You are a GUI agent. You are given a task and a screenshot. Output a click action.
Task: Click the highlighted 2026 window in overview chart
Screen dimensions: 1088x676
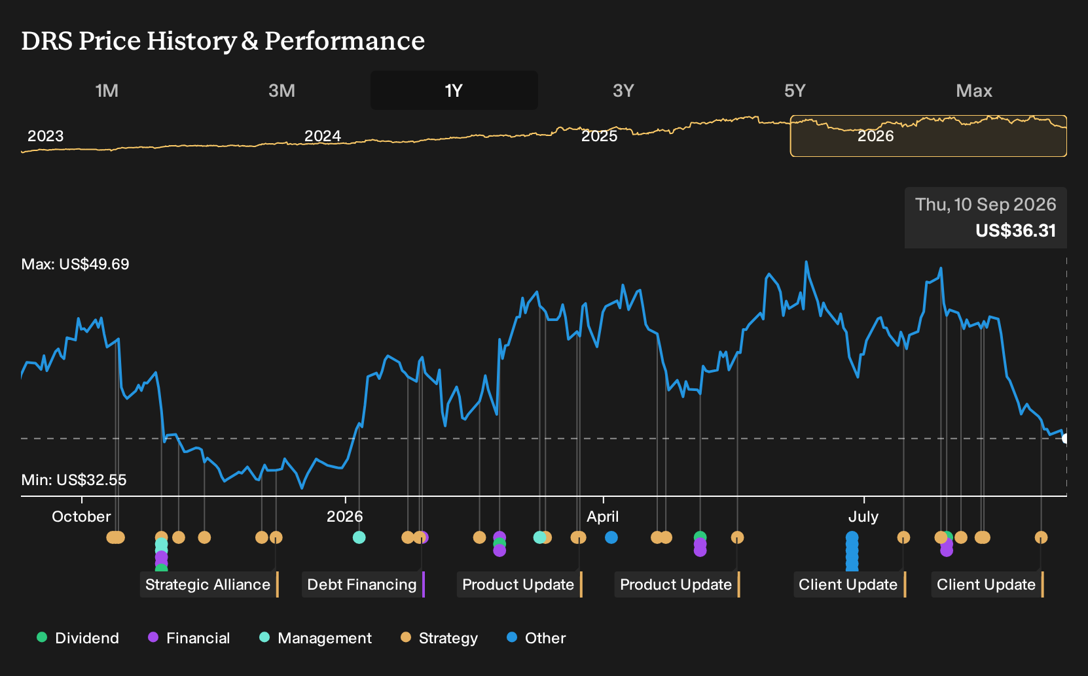click(x=928, y=136)
